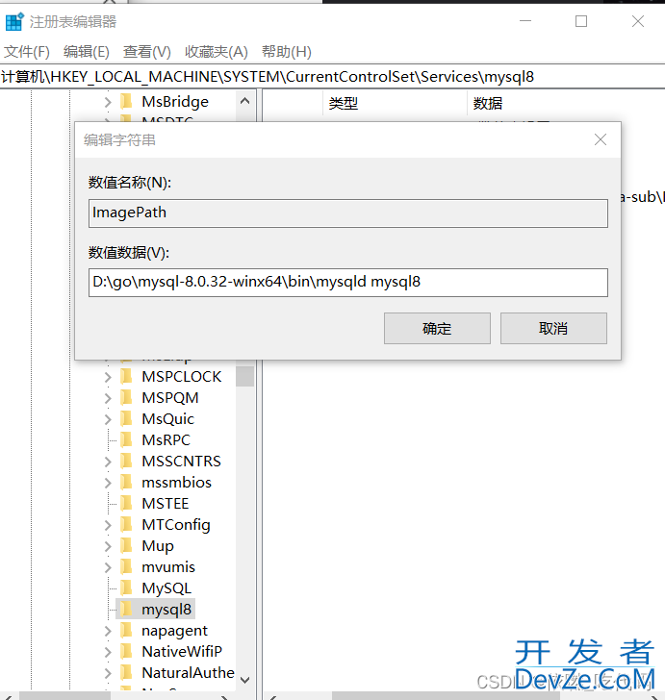
Task: Confirm with the 确定 button
Action: pyautogui.click(x=437, y=329)
